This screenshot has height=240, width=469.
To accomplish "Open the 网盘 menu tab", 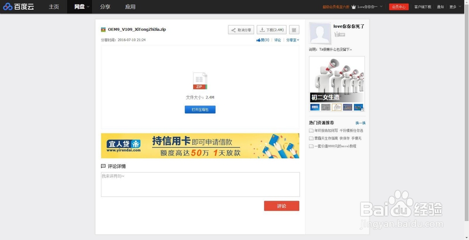I will pyautogui.click(x=80, y=7).
